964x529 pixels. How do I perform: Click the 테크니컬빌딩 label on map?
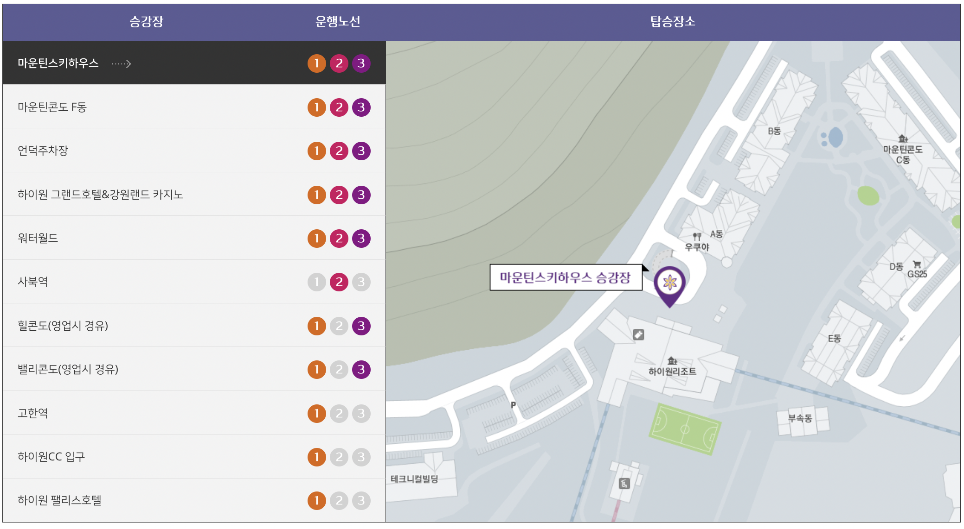coord(414,479)
